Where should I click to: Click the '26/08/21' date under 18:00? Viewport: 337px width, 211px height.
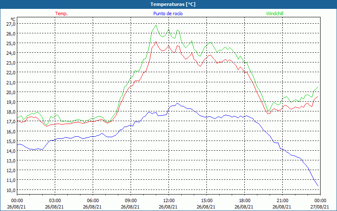[x=244, y=207]
